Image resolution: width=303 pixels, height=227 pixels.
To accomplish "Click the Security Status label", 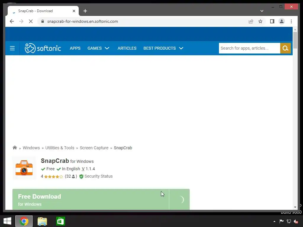I will 99,176.
